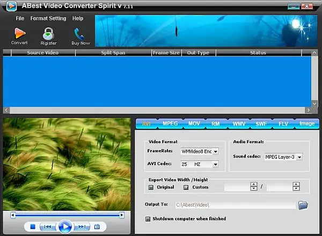Enable the Original size checkbox
The width and height of the screenshot is (322, 236).
tap(151, 187)
